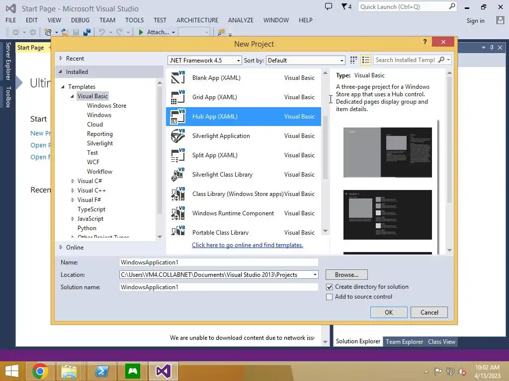The width and height of the screenshot is (509, 381).
Task: Collapse the Visual Basic tree node
Action: click(x=73, y=96)
